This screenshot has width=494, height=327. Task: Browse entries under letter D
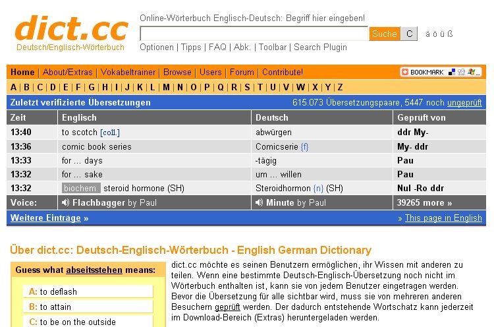pos(53,87)
